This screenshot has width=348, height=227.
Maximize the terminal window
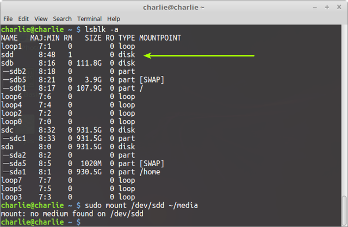click(327, 7)
